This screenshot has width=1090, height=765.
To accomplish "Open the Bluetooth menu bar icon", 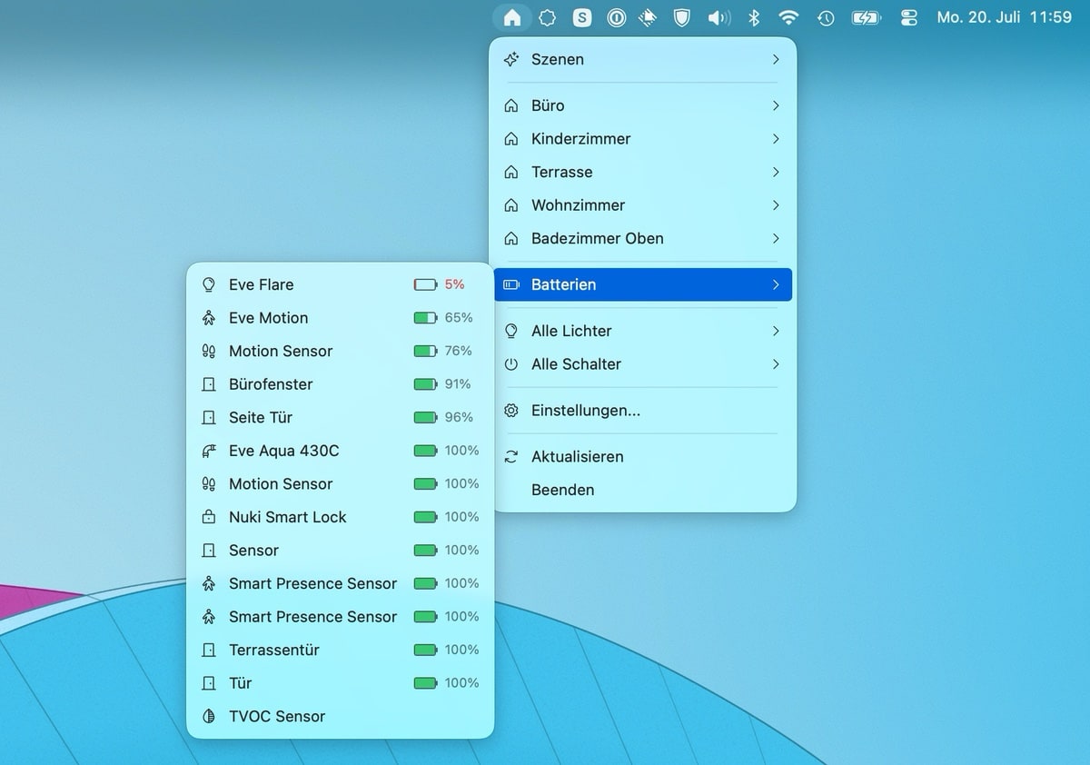I will pos(753,17).
